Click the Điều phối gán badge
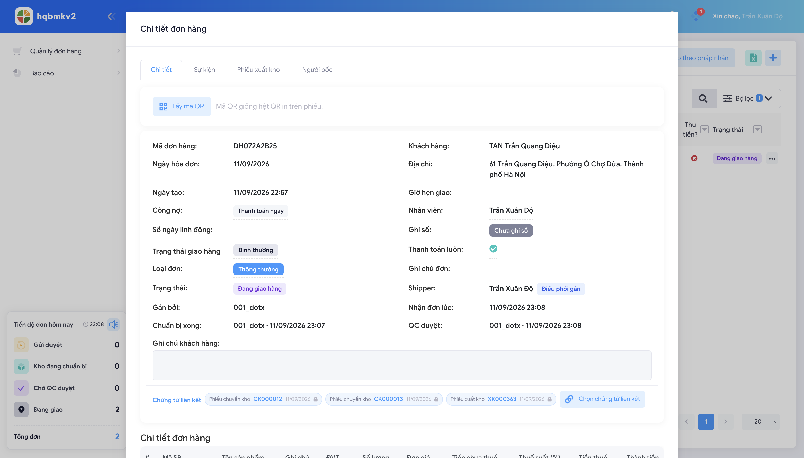This screenshot has height=458, width=804. point(561,289)
